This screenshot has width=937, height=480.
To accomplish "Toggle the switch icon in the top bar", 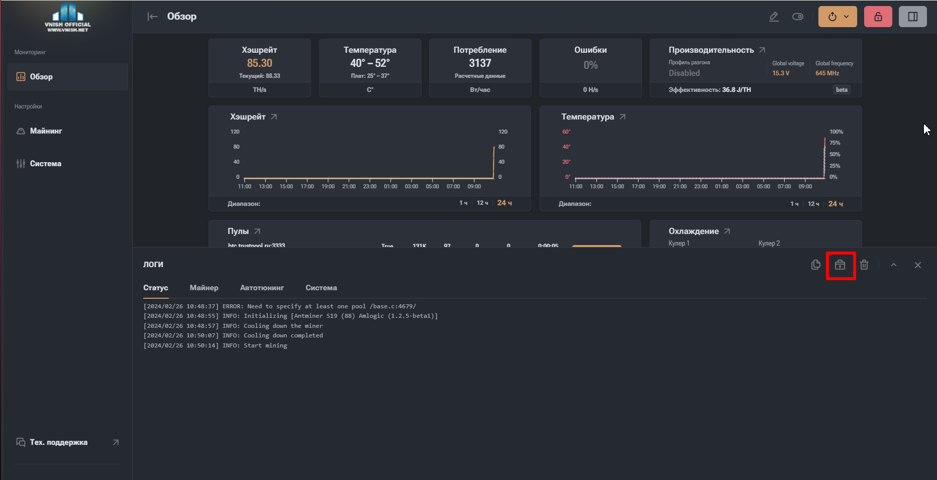I will tap(798, 17).
